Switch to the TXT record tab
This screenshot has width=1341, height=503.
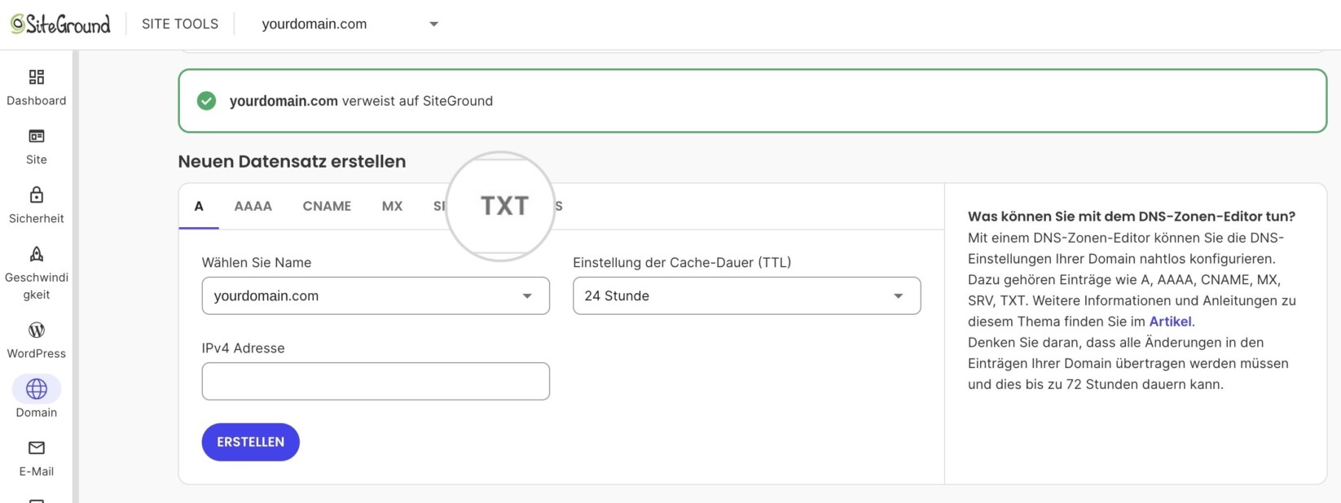[504, 206]
